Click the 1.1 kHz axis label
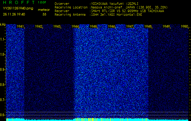The height and width of the screenshot is (121, 191). [2, 39]
